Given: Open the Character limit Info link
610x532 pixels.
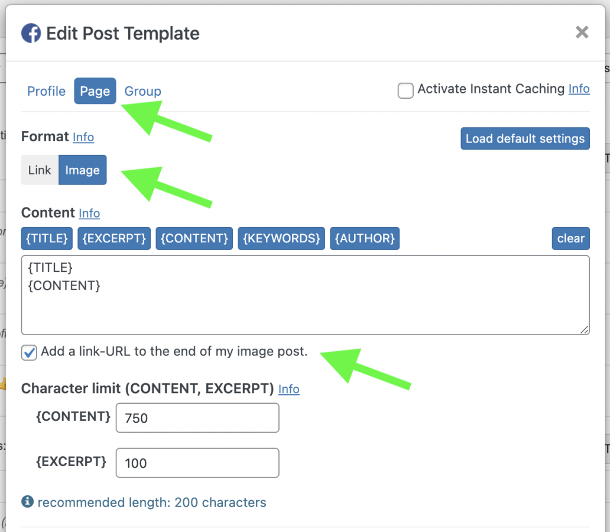Looking at the screenshot, I should (288, 389).
